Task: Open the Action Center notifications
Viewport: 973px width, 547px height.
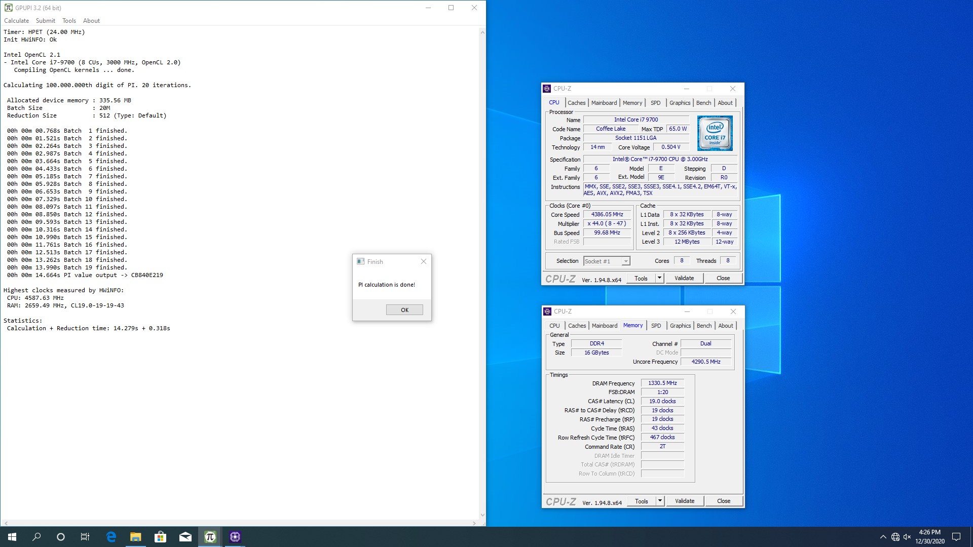Action: pos(956,537)
